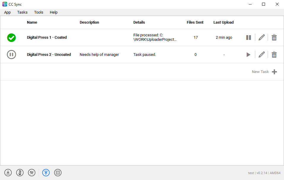Open the Help menu
This screenshot has height=180, width=284.
54,12
